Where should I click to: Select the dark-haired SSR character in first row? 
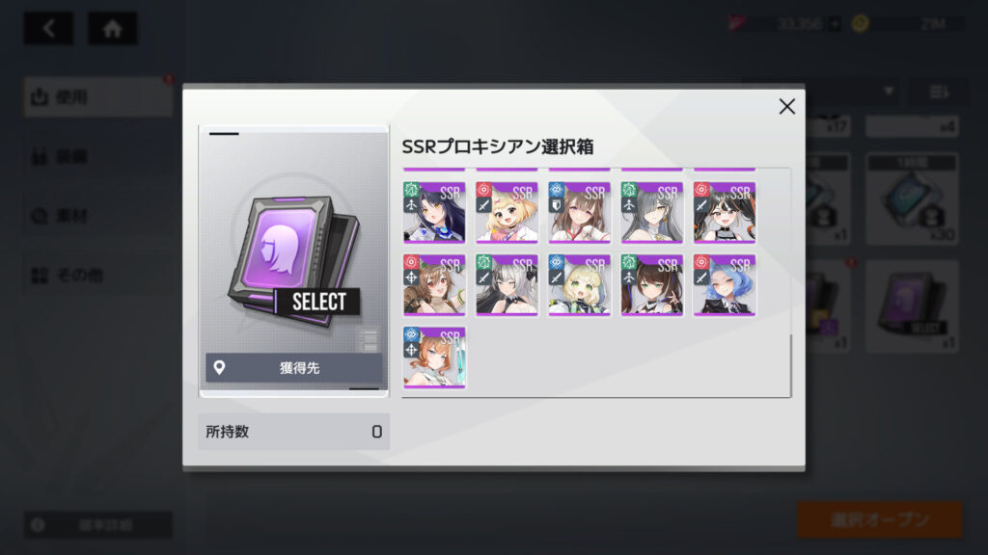(434, 213)
